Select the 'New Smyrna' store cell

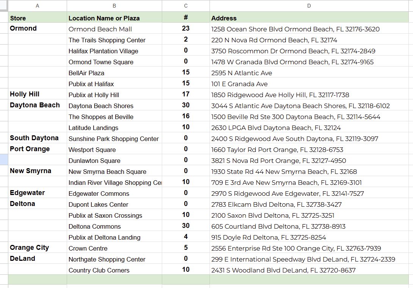coord(38,171)
